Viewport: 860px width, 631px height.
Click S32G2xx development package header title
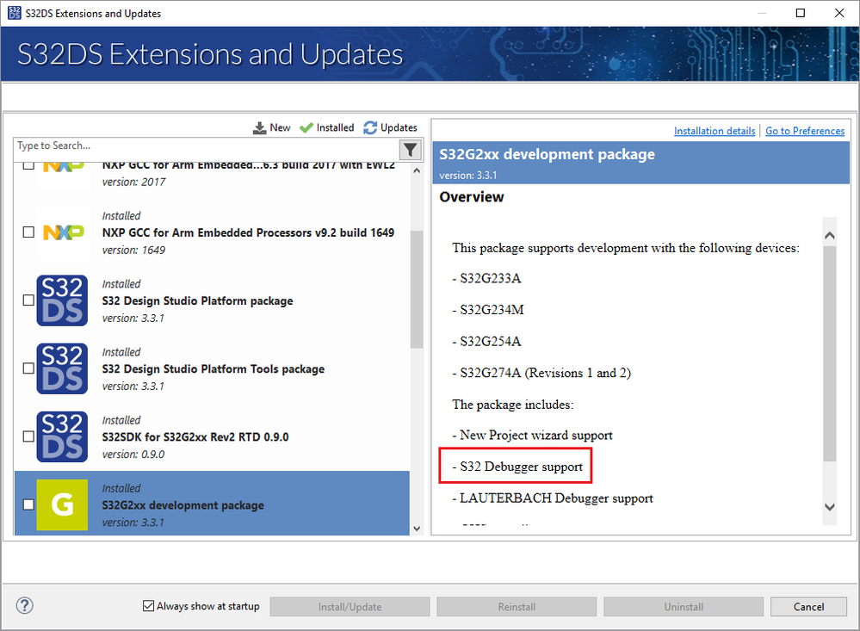pyautogui.click(x=547, y=154)
